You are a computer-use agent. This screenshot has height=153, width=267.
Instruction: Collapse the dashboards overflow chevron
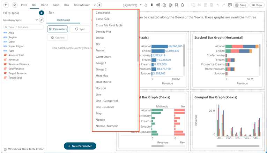pos(95,5)
